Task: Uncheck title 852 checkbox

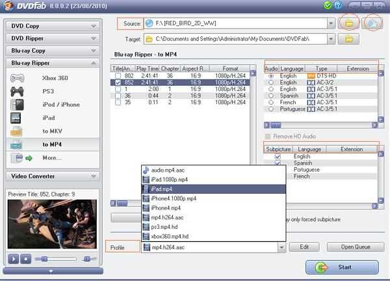Action: tap(118, 83)
